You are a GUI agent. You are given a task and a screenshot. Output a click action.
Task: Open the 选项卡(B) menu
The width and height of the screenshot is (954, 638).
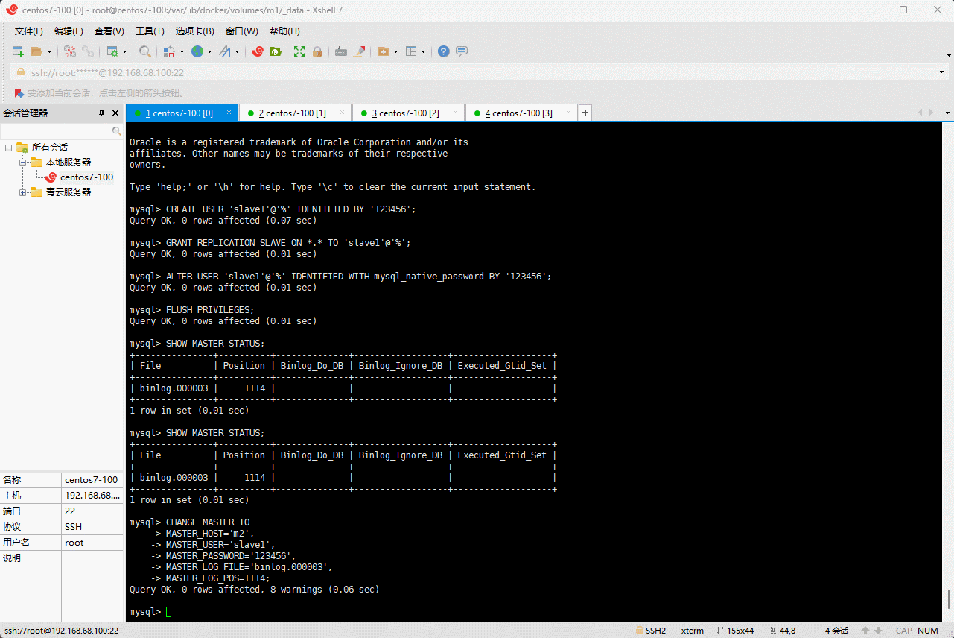194,31
